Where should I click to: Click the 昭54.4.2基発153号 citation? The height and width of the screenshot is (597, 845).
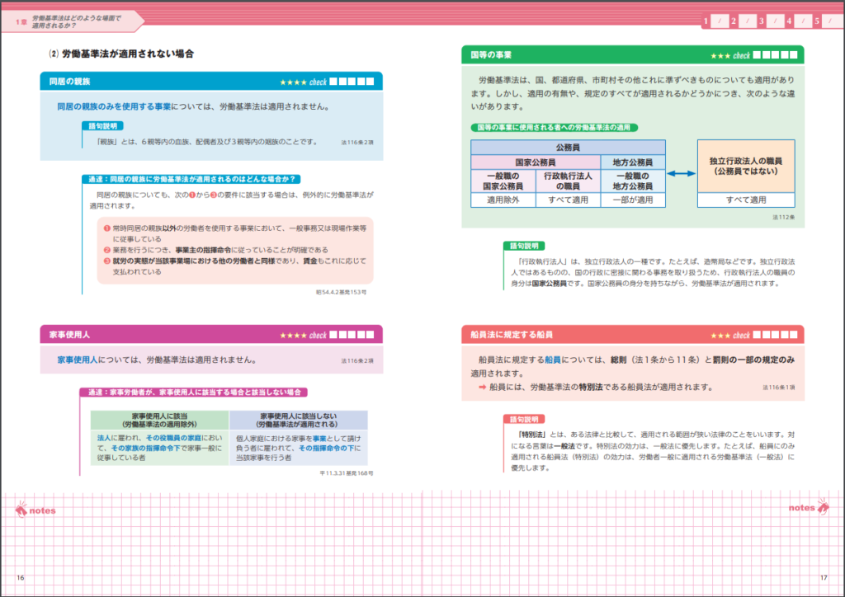coord(341,292)
